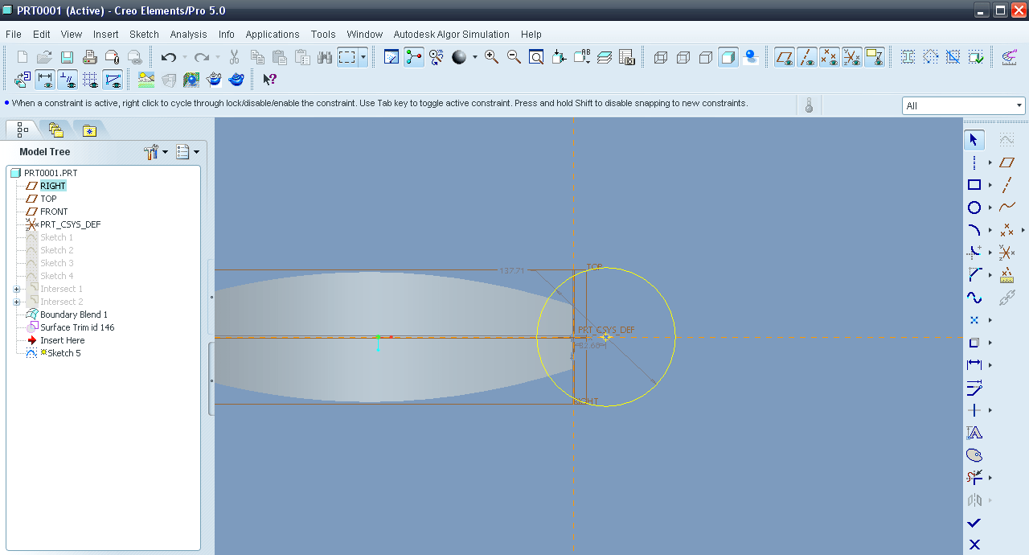This screenshot has width=1029, height=555.
Task: Toggle datum points display
Action: 830,57
